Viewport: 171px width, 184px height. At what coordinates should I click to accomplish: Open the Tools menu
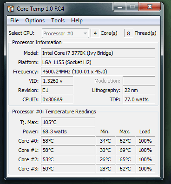(58, 20)
